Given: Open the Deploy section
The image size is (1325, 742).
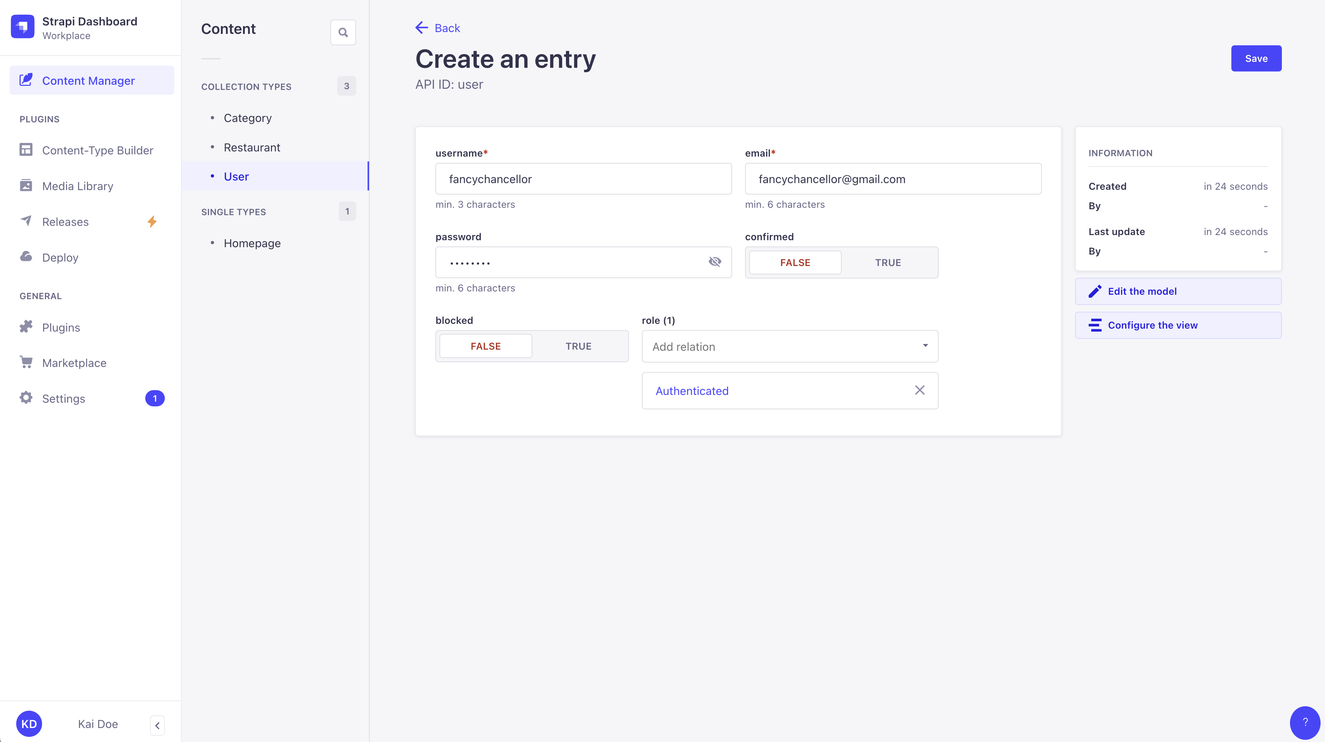Looking at the screenshot, I should point(60,257).
